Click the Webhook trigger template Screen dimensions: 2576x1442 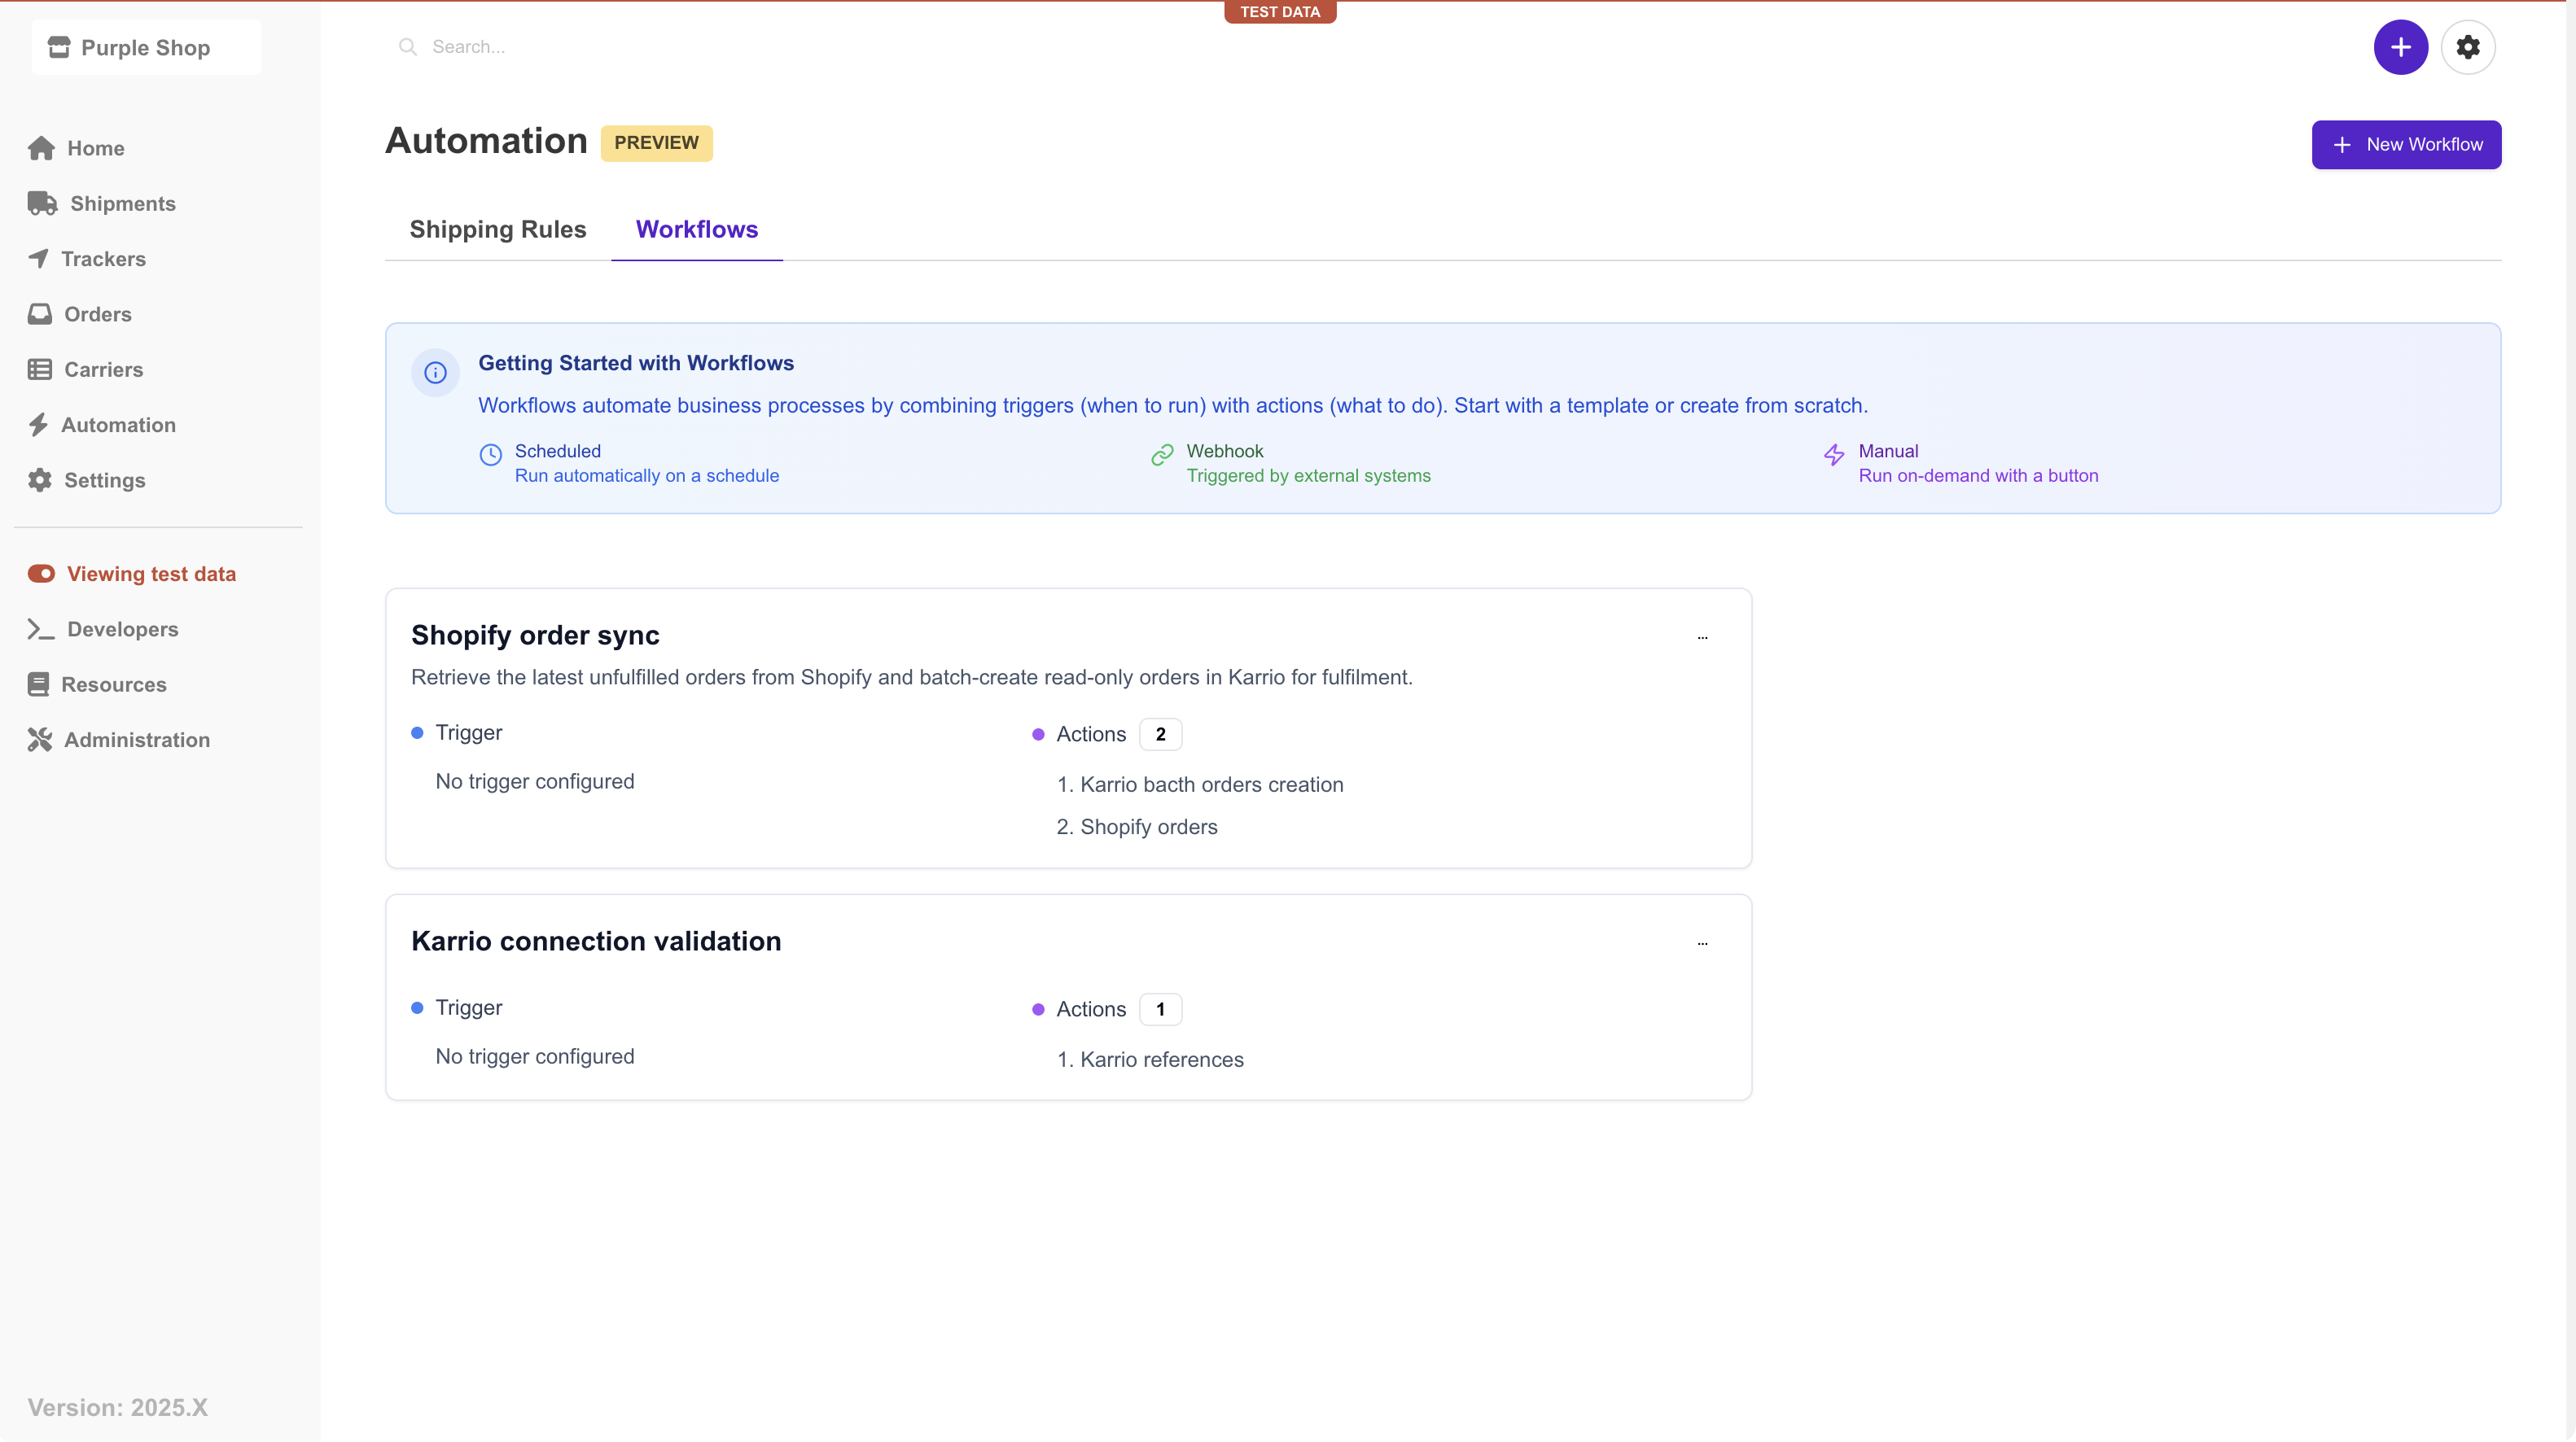click(1308, 463)
